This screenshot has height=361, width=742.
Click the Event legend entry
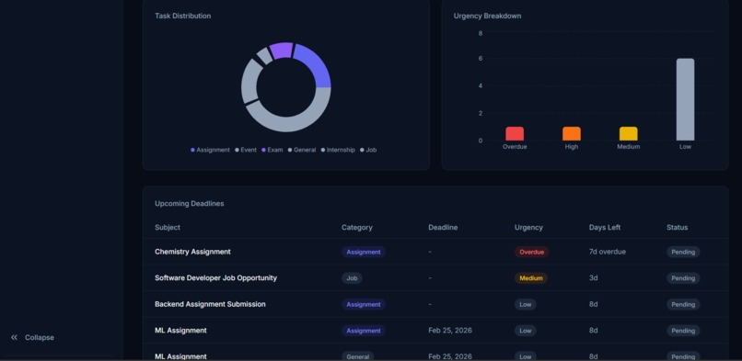tap(246, 150)
